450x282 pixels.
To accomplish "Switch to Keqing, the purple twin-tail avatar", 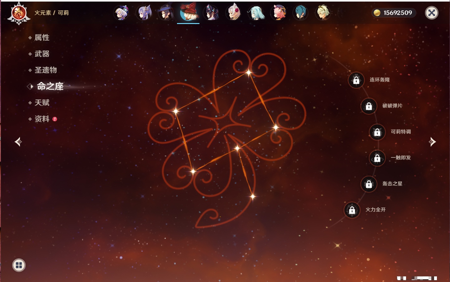I will click(144, 13).
